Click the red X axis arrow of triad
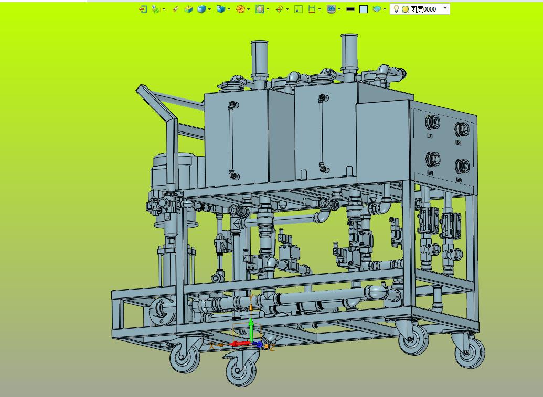Screen dimensions: 543x397 coord(240,344)
